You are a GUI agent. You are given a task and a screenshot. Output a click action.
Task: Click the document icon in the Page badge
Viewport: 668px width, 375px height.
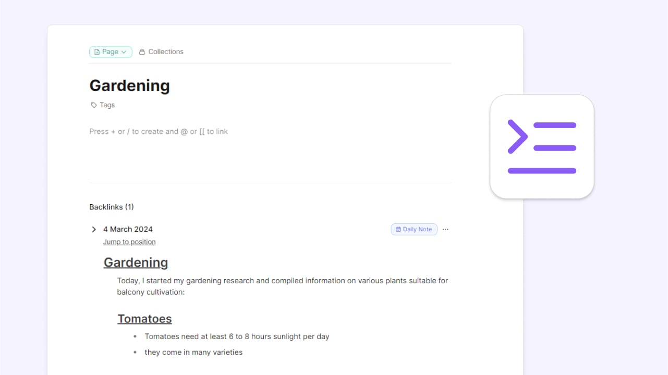(x=97, y=52)
